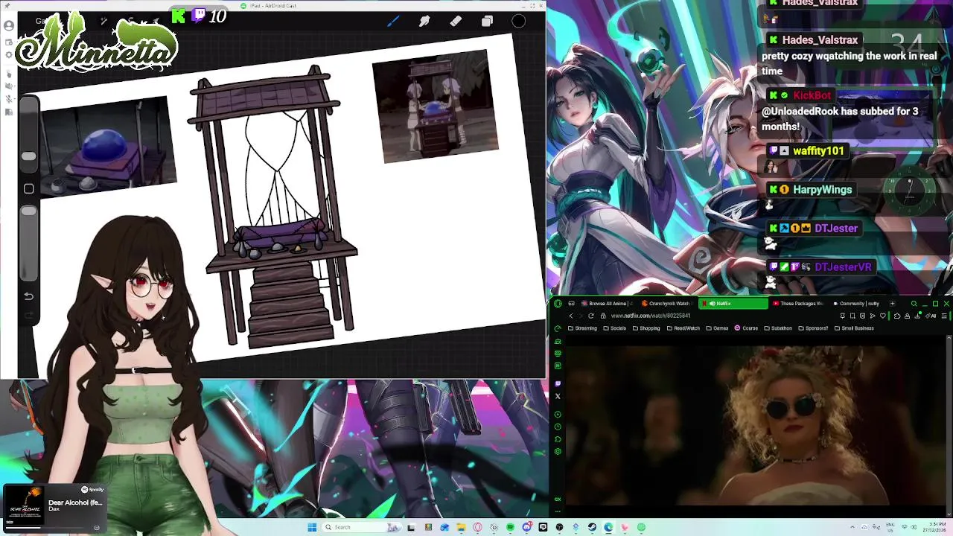
Task: Open Microsoft Edge from taskbar
Action: (x=608, y=527)
